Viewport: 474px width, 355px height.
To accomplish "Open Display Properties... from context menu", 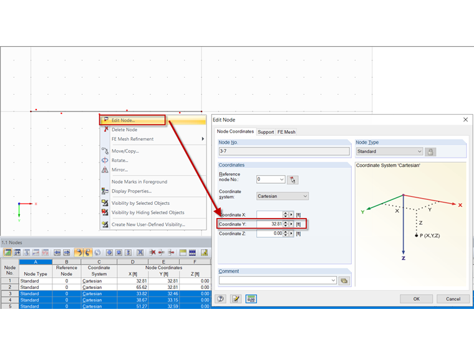I will (153, 191).
